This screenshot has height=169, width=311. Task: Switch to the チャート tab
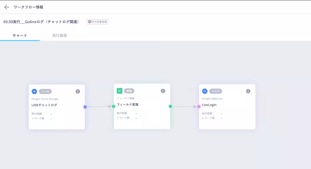click(20, 36)
